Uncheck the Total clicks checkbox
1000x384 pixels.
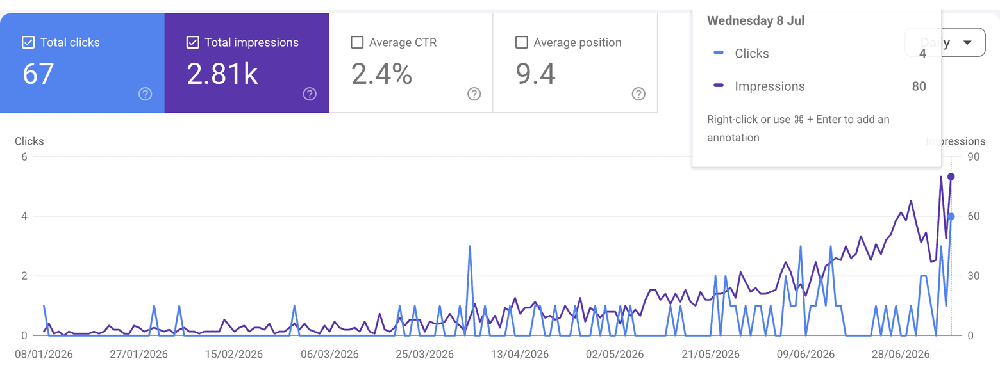(28, 43)
